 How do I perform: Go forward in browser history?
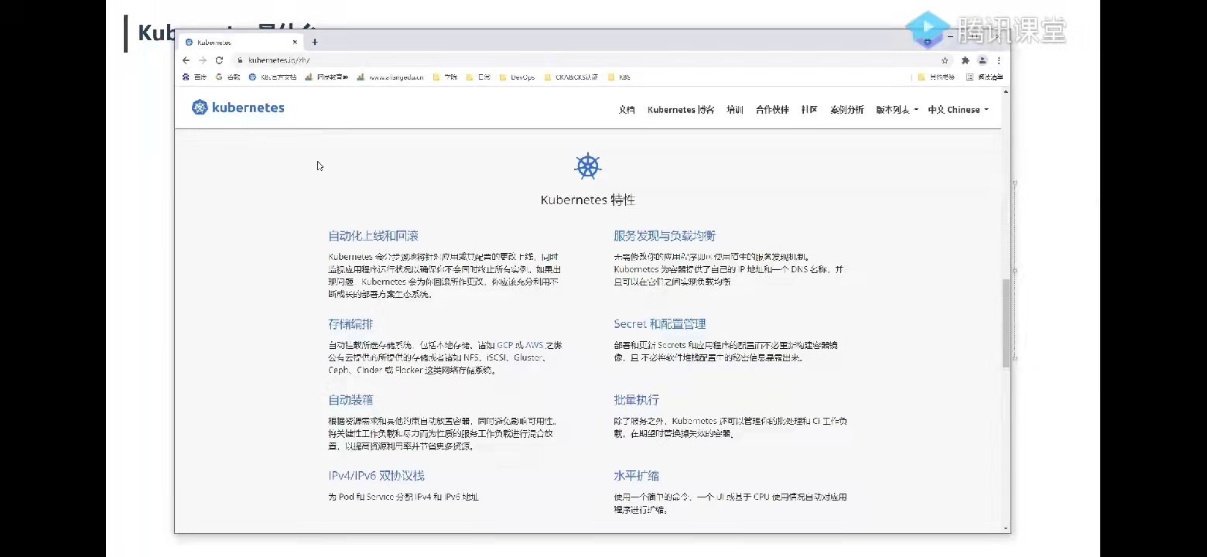203,60
